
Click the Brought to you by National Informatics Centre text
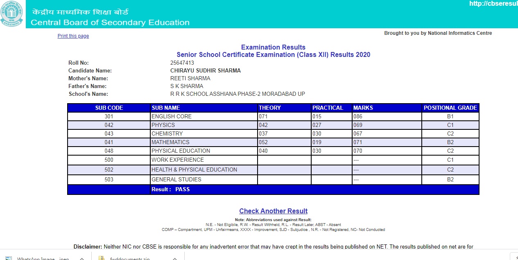(x=438, y=33)
